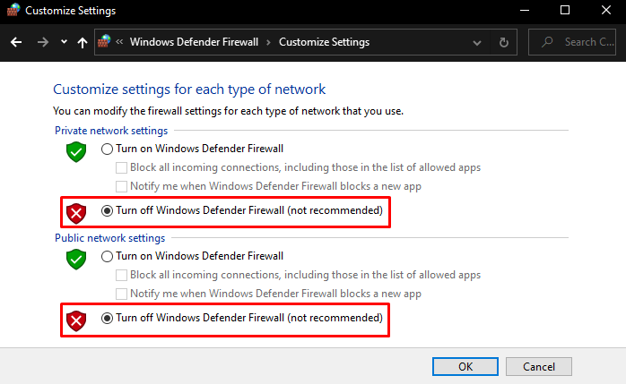
Task: Click the red shield under Public network settings
Action: (76, 320)
